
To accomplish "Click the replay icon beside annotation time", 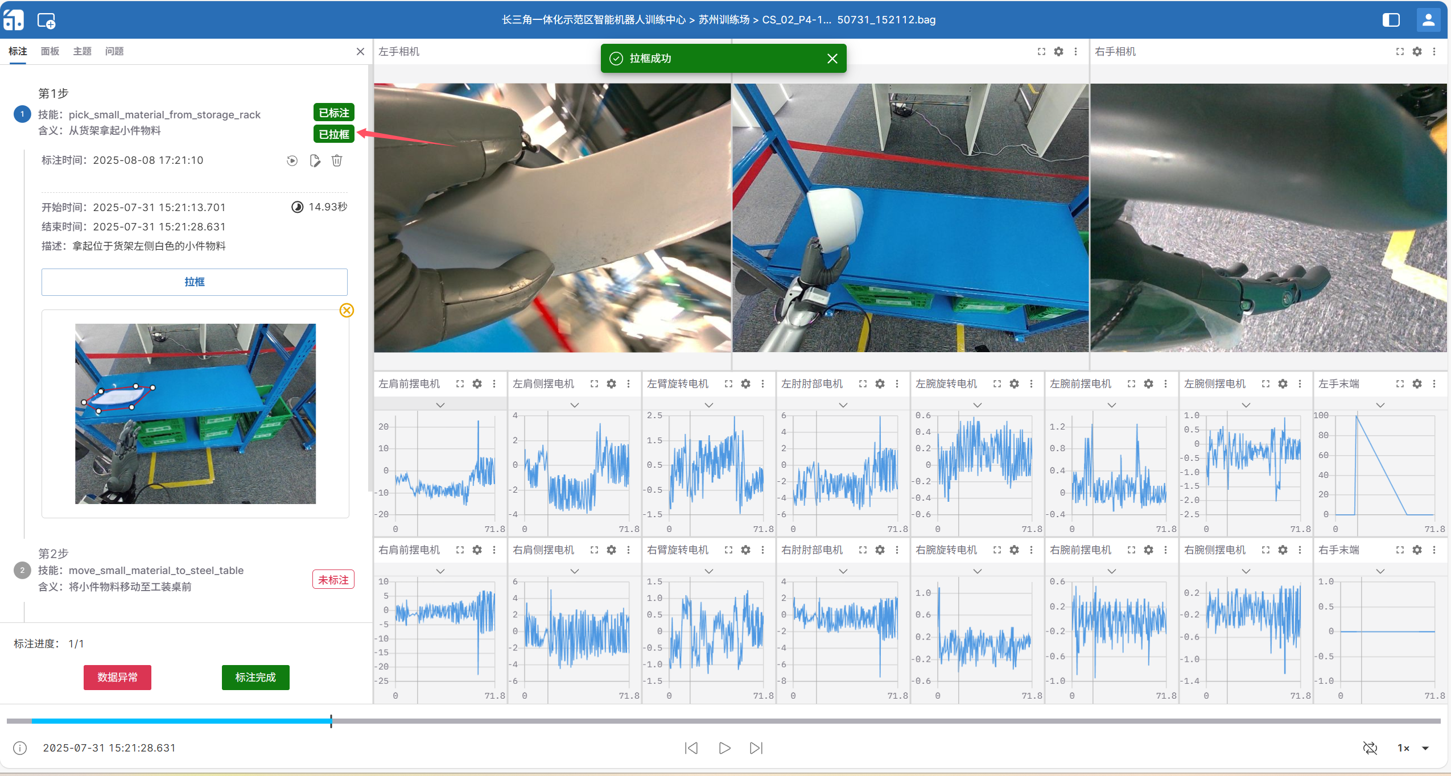I will point(292,161).
